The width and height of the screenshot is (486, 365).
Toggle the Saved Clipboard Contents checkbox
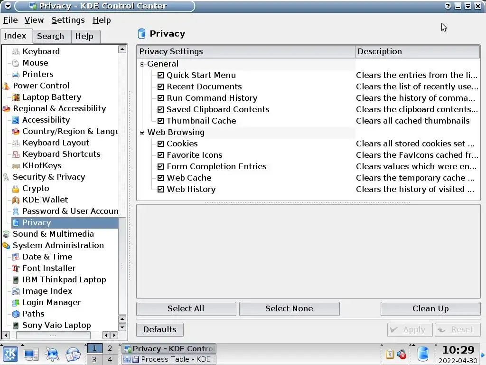[160, 110]
